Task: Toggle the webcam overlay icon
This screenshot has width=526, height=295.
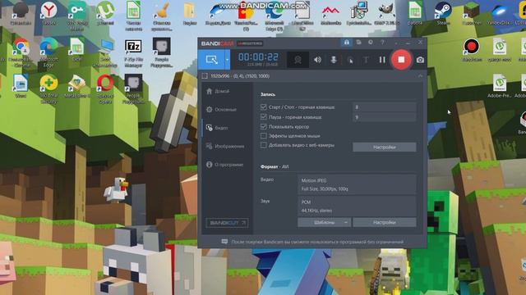Action: pos(298,60)
